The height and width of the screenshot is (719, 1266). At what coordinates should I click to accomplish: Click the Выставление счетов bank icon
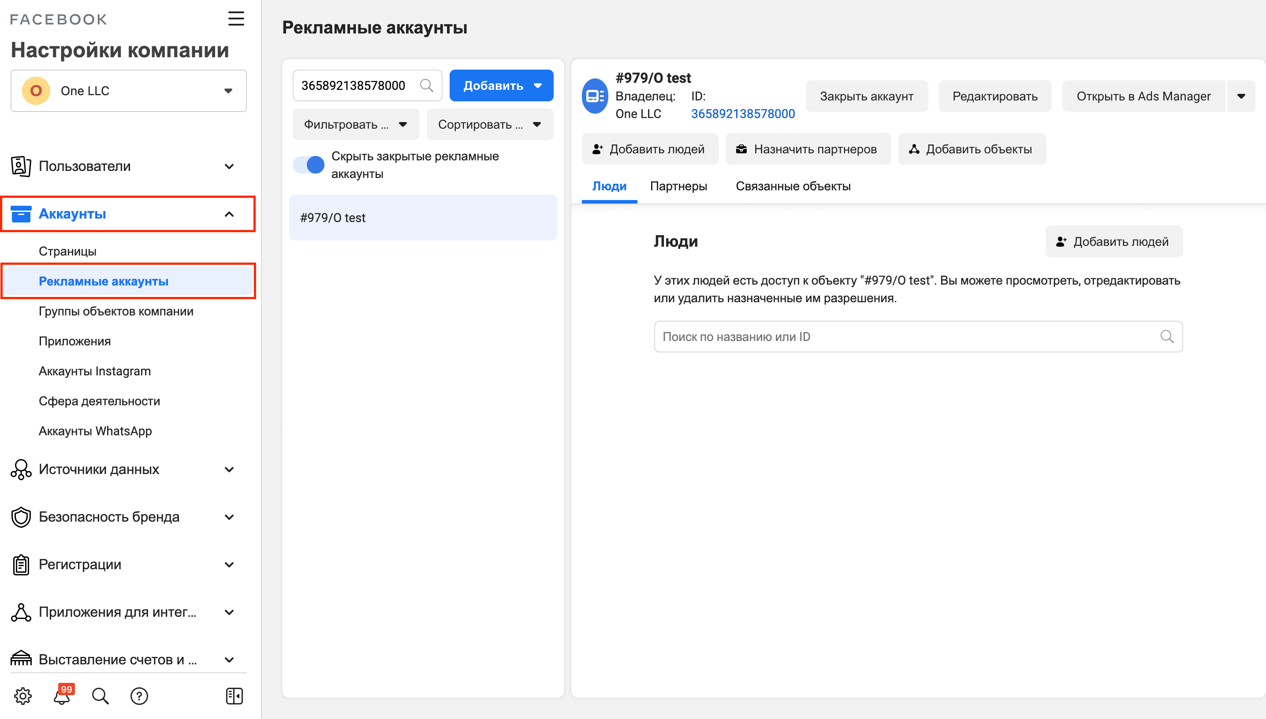point(21,659)
